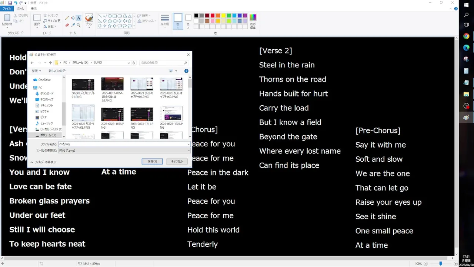
Task: Select the Pencil tool in Paint
Action: tap(67, 18)
